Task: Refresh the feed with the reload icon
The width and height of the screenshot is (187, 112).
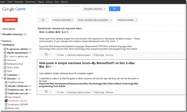Action: (x=43, y=20)
